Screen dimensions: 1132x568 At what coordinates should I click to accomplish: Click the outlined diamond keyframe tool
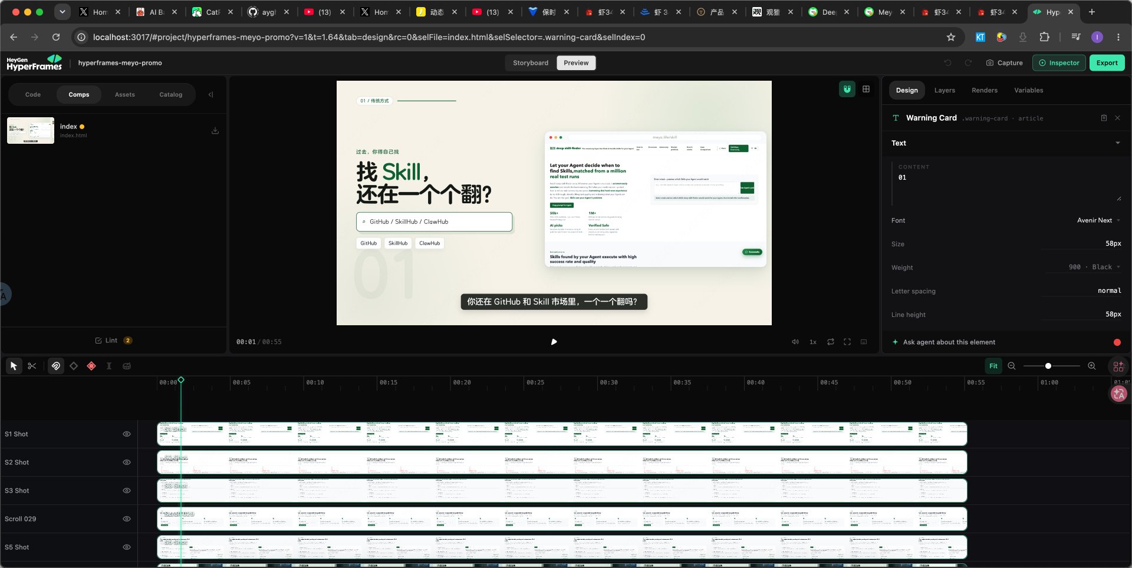click(74, 366)
